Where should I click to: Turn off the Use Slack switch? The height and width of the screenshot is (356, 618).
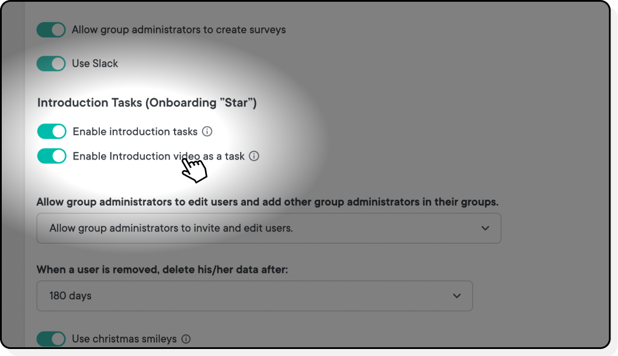click(x=51, y=63)
